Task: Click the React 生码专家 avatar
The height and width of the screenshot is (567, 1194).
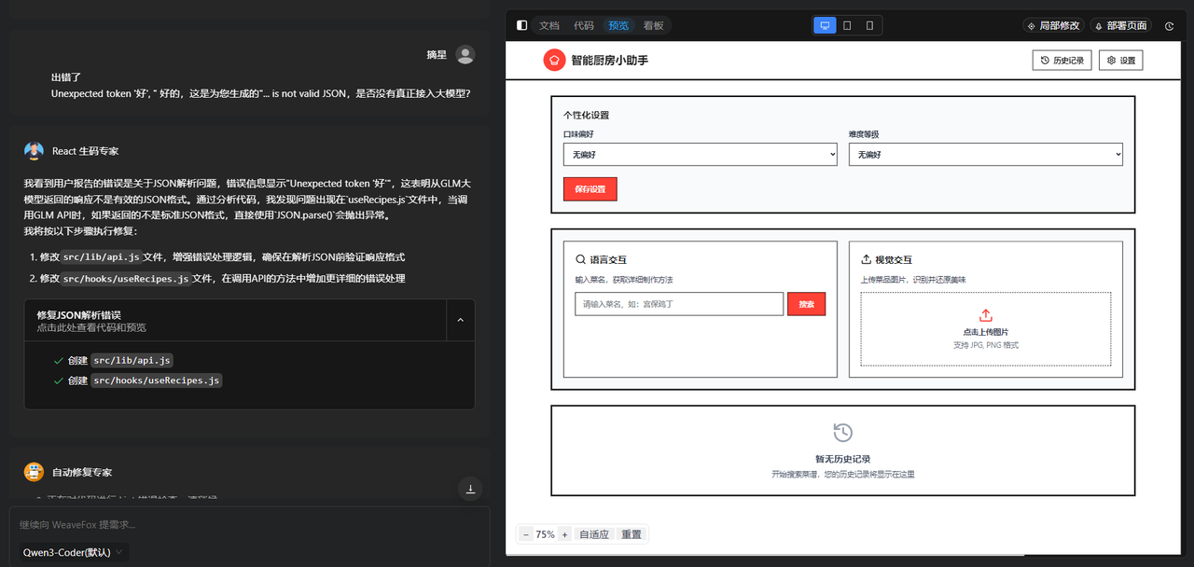Action: pos(35,151)
